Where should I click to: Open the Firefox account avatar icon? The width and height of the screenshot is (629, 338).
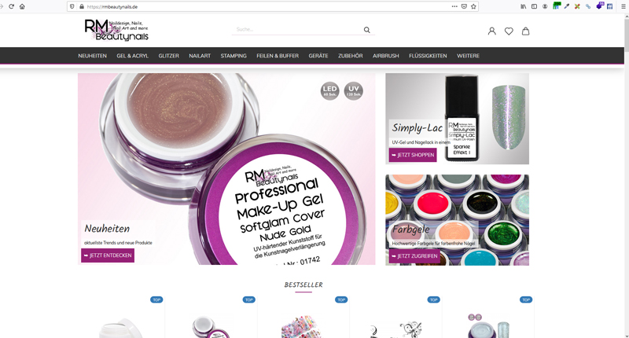(545, 6)
